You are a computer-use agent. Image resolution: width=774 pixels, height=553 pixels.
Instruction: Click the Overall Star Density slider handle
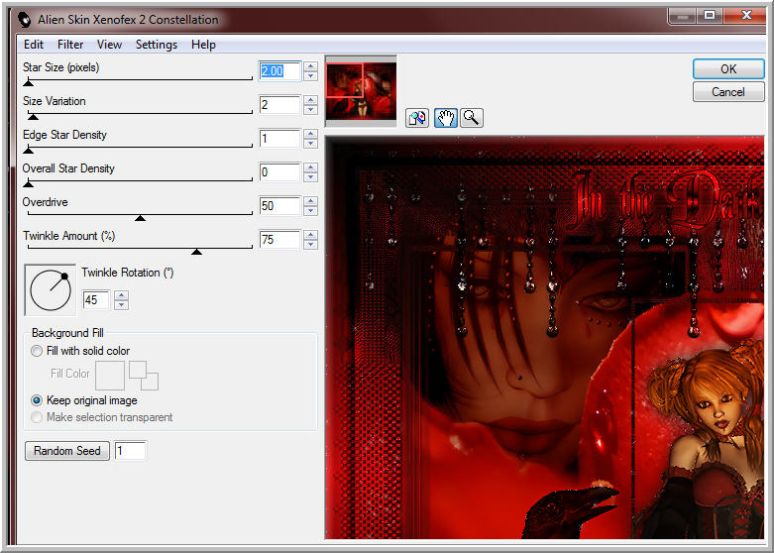coord(29,183)
